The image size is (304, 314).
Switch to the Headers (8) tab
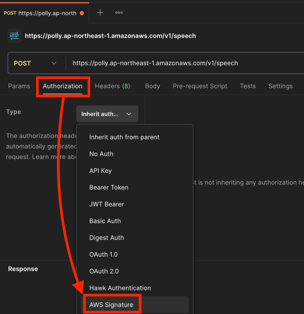112,86
